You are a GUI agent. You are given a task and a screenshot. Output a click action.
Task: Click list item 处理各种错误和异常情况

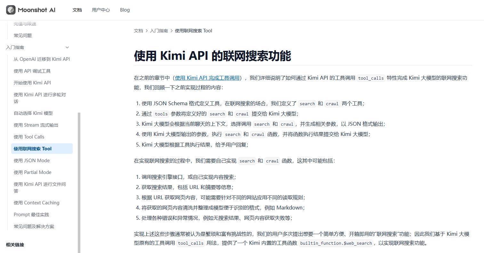217,218
